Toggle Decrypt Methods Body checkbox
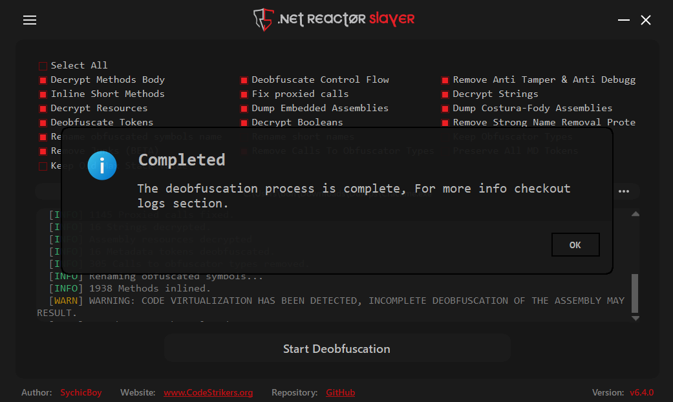Screen dimensions: 673x402 click(x=43, y=80)
